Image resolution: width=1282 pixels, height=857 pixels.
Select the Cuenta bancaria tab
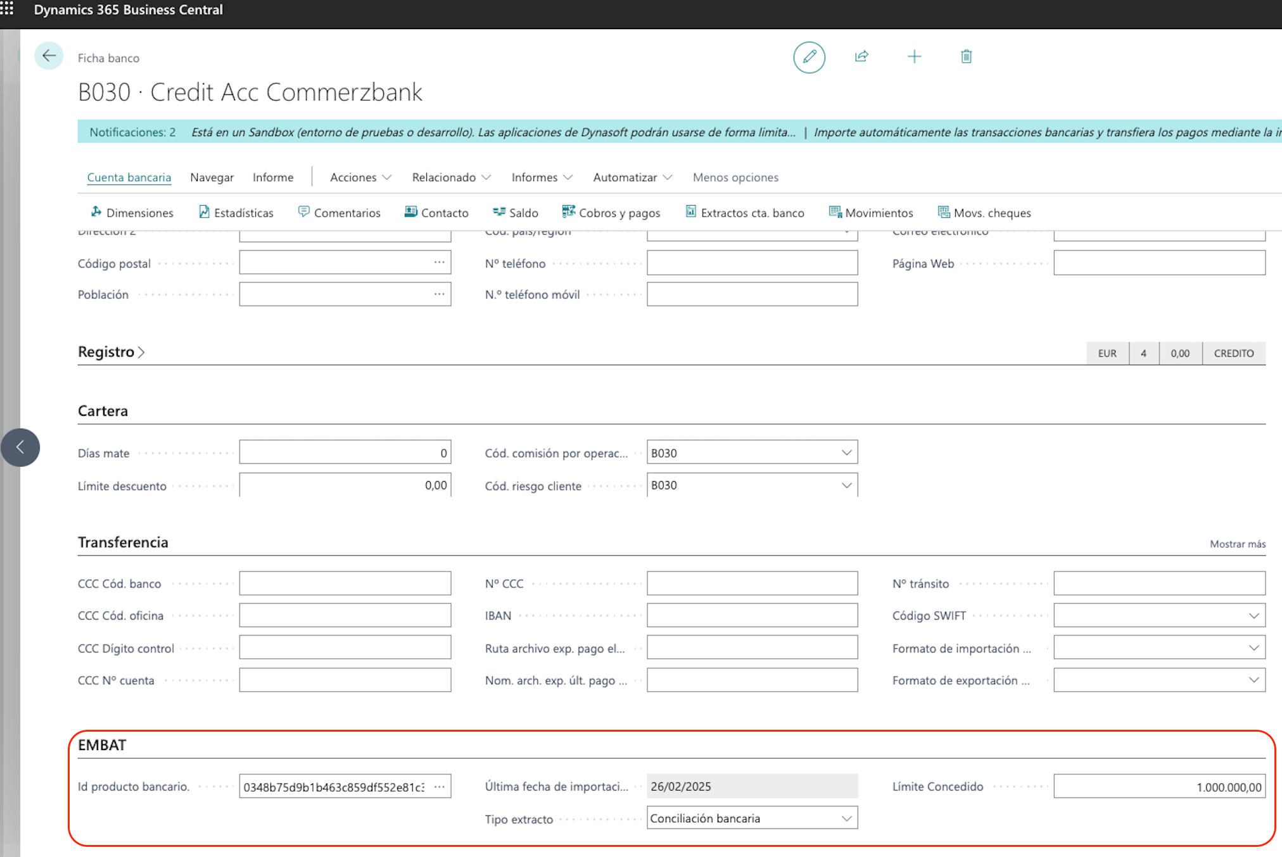pos(129,177)
